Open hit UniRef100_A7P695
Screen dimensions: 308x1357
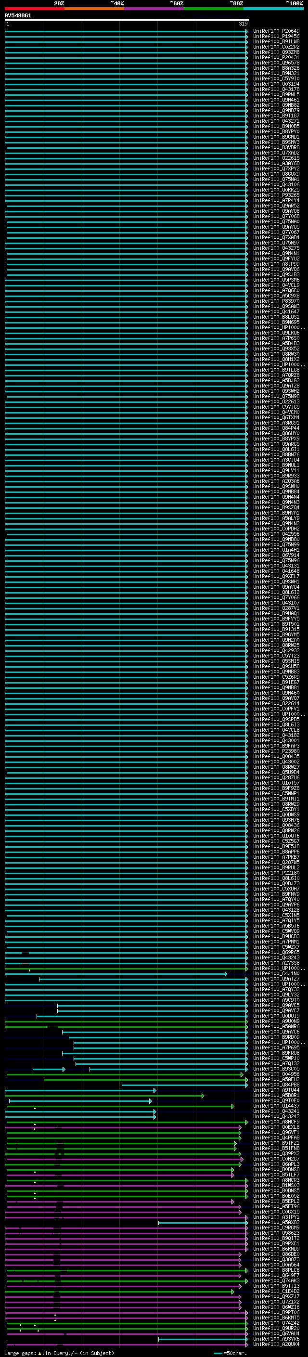[276, 1047]
